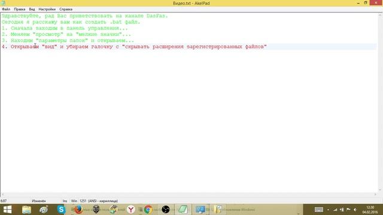Open network status tray icon
Viewport: 383px width, 215px height.
[x=335, y=210]
